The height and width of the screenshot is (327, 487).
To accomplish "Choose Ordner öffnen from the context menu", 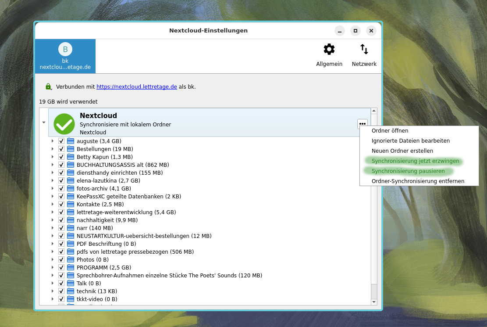I will pos(390,130).
